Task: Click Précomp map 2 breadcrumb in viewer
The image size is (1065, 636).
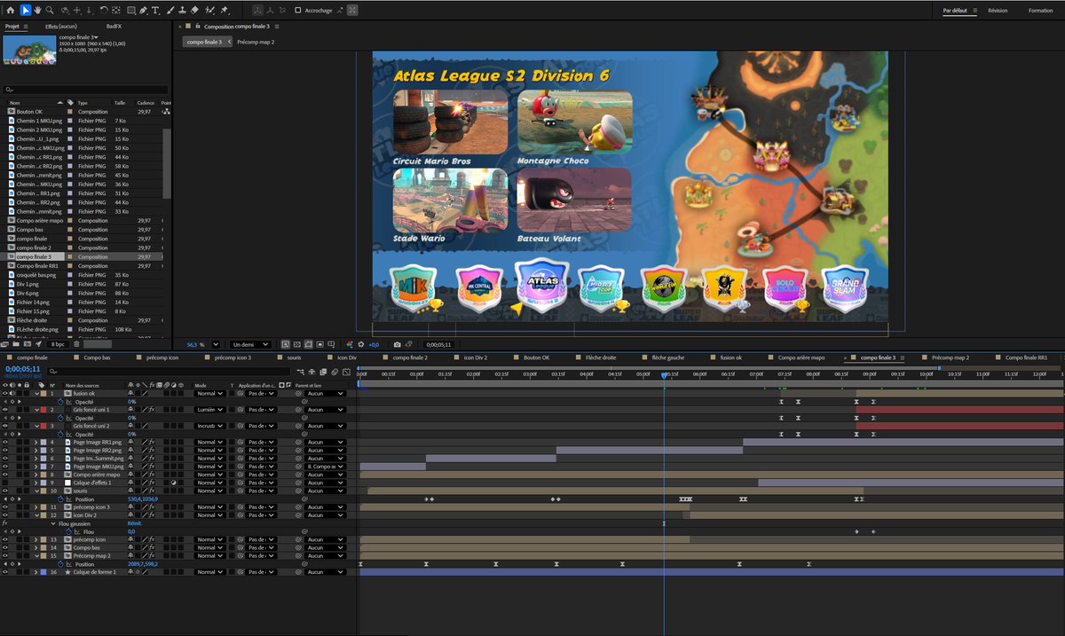Action: (256, 42)
